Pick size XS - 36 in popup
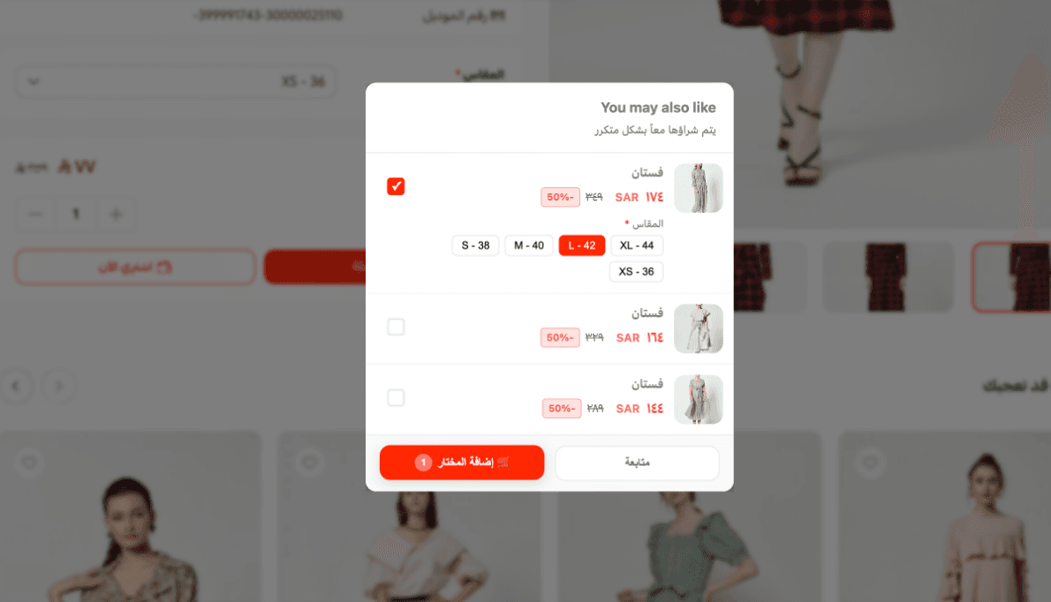This screenshot has width=1051, height=602. tap(636, 272)
